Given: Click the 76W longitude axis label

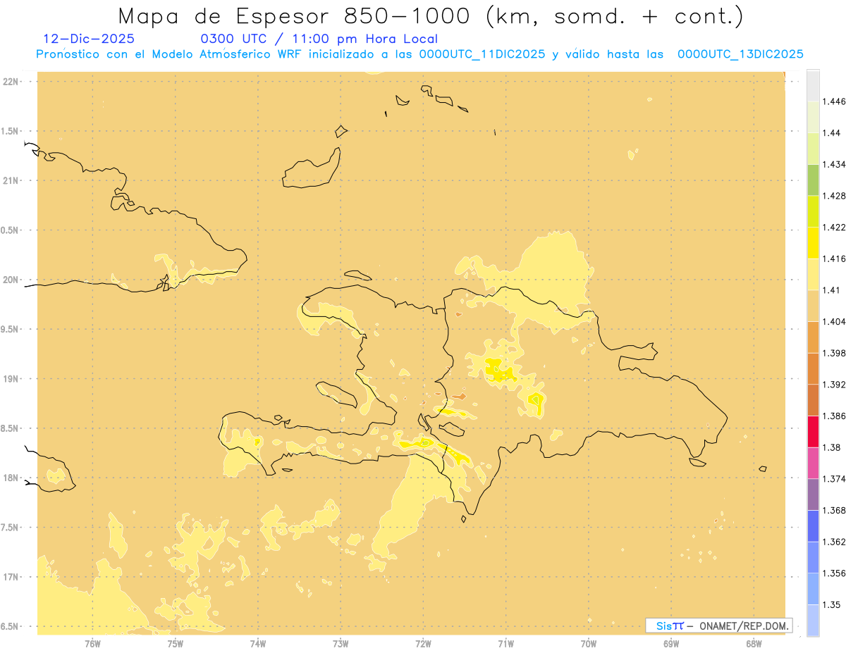Looking at the screenshot, I should (92, 643).
